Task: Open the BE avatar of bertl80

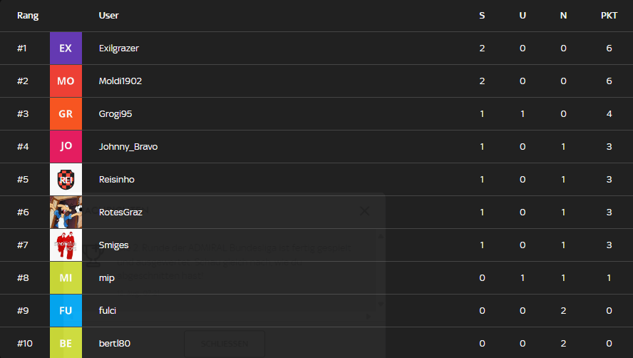Action: [x=66, y=342]
